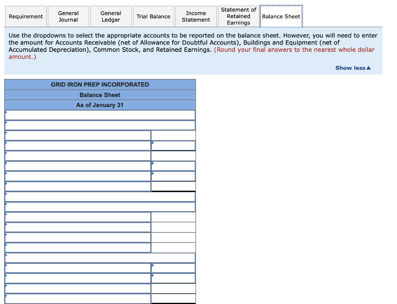Open the first account dropdown below the header
This screenshot has width=397, height=304.
tap(100, 115)
